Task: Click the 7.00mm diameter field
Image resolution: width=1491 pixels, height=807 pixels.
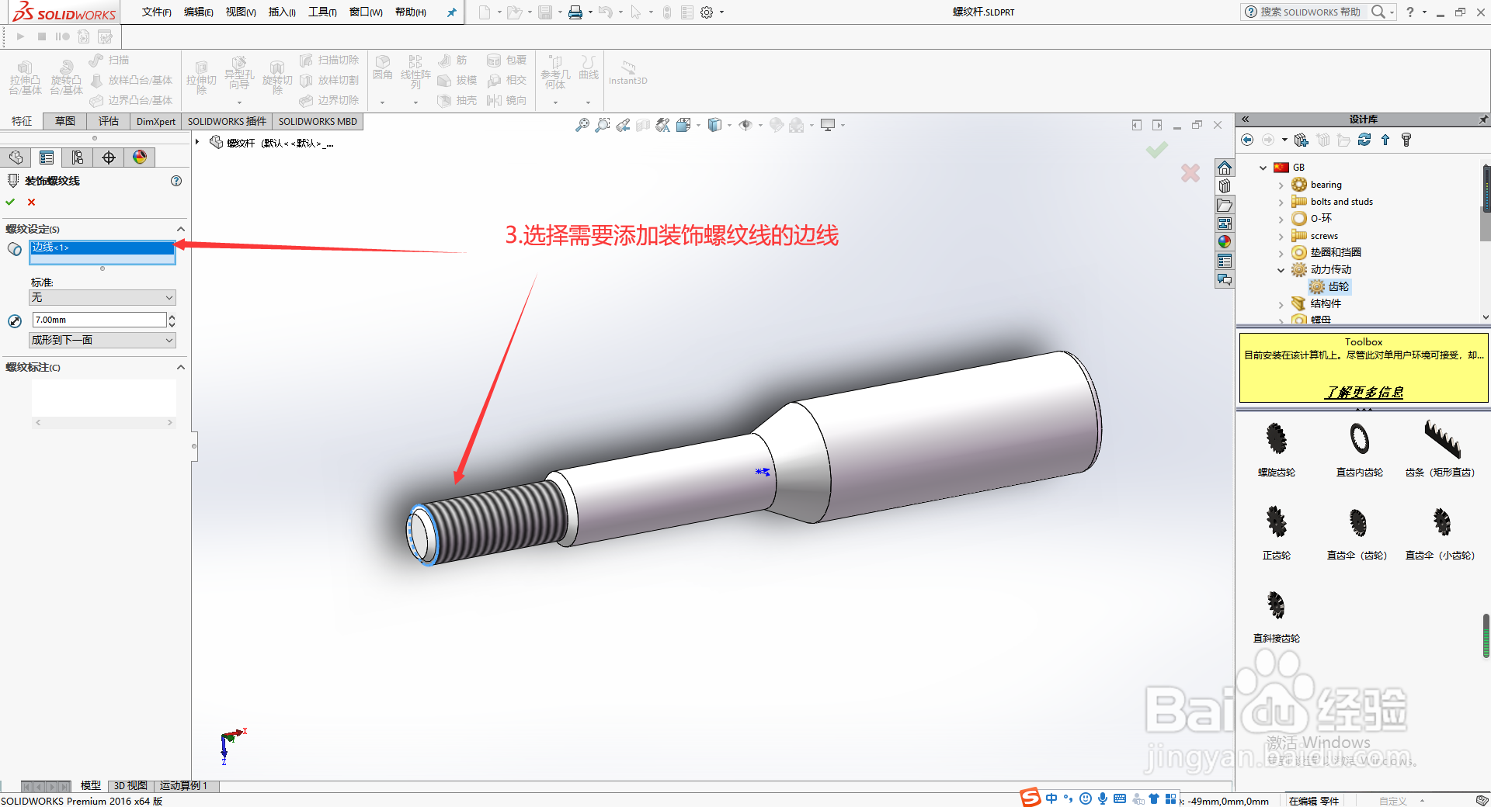Action: click(99, 320)
